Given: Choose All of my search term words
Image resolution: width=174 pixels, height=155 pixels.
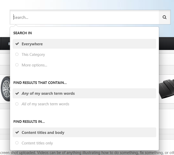Looking at the screenshot, I should point(84,104).
